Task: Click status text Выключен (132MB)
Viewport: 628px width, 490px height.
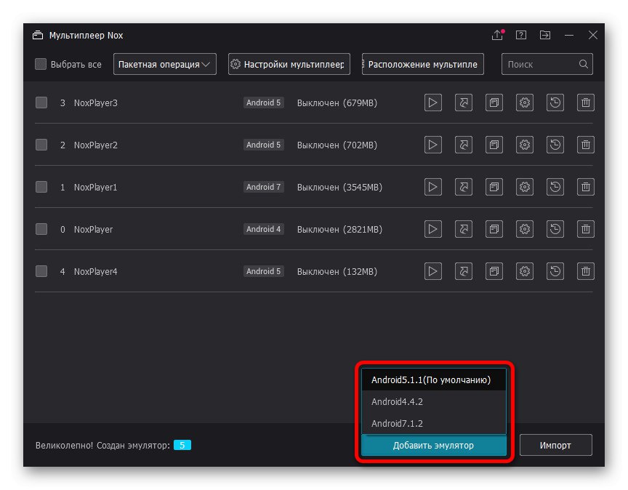Action: 337,272
